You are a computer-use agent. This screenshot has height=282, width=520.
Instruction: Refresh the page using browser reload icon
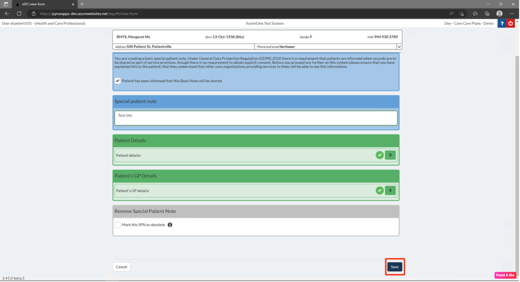click(x=19, y=14)
